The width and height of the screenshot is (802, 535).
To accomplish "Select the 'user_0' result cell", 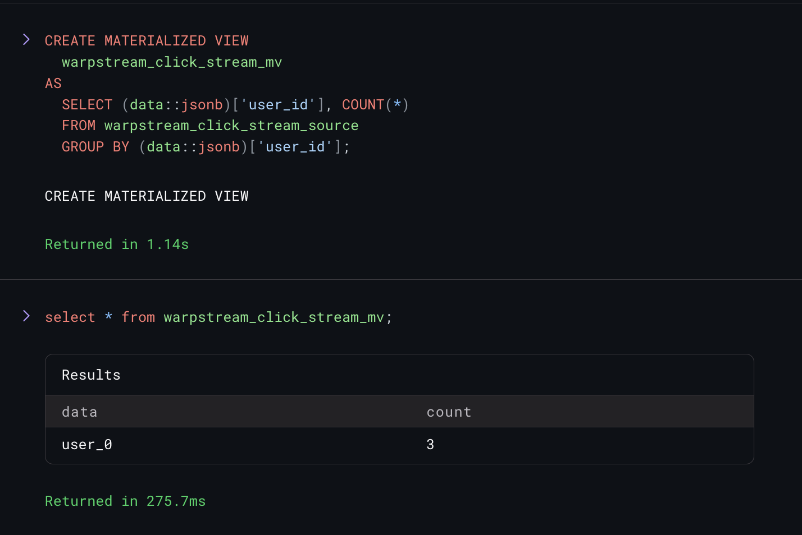I will coord(87,445).
